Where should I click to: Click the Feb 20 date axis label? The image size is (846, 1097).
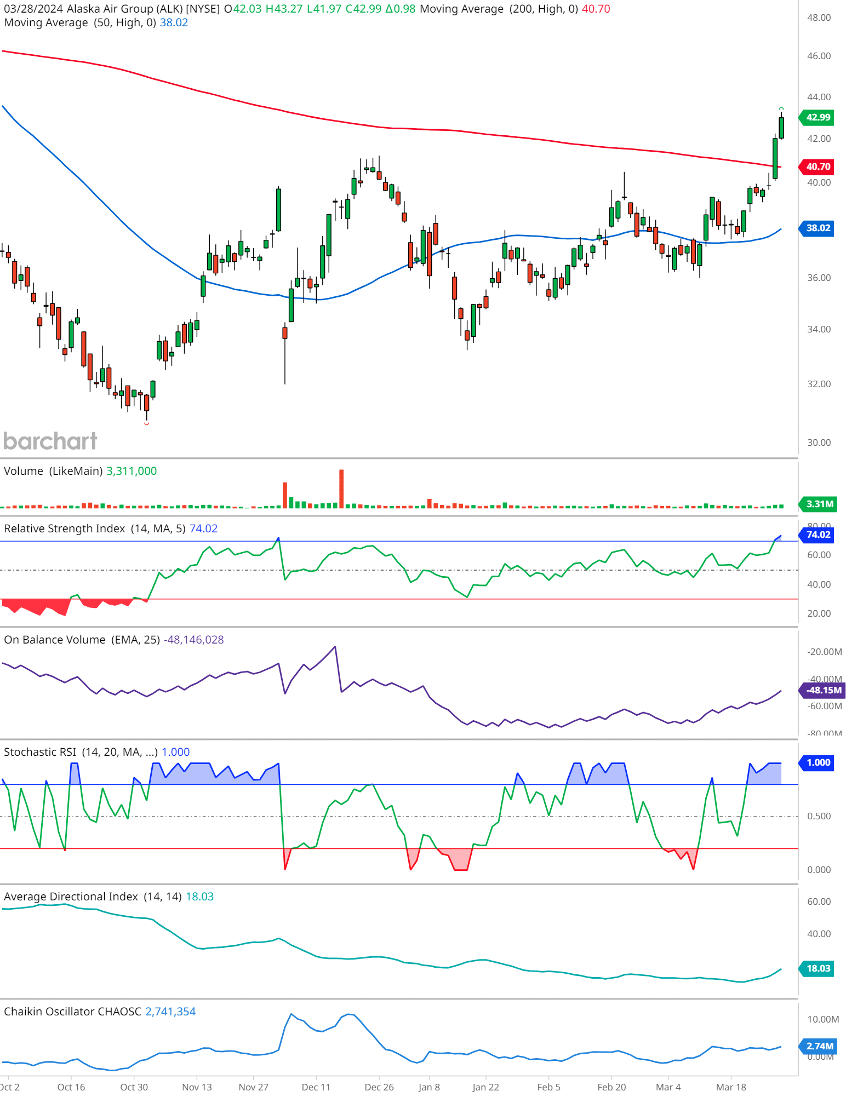(611, 1087)
